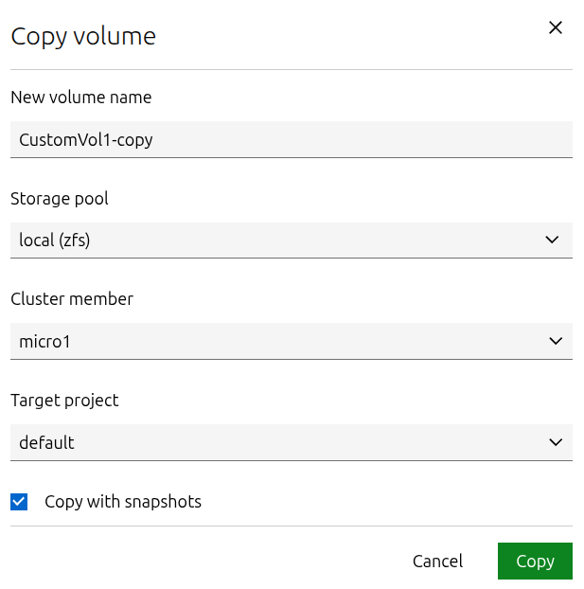584x589 pixels.
Task: Click the green Copy button
Action: tap(534, 562)
